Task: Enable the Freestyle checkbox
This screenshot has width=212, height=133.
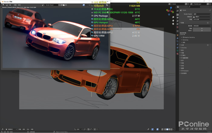Action: (182, 71)
